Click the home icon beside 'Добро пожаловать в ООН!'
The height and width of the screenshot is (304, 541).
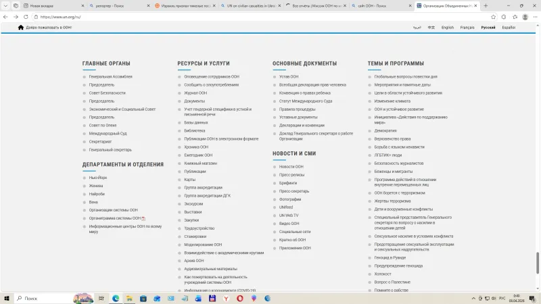[x=20, y=28]
